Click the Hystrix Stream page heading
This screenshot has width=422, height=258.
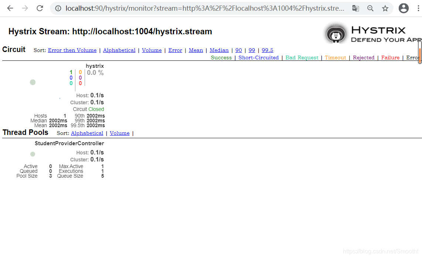coord(110,31)
